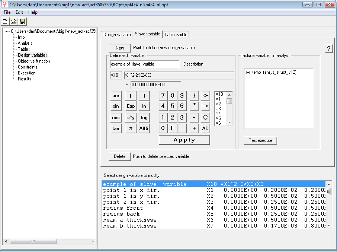Click the New variable button
This screenshot has width=337, height=251.
click(x=120, y=48)
